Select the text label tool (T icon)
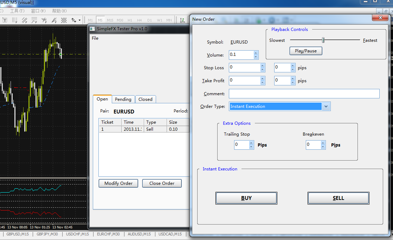The width and height of the screenshot is (393, 240). pyautogui.click(x=5, y=20)
